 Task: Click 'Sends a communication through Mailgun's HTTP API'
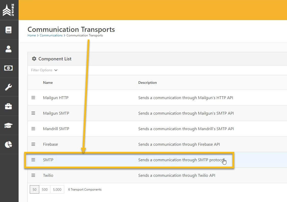186,98
